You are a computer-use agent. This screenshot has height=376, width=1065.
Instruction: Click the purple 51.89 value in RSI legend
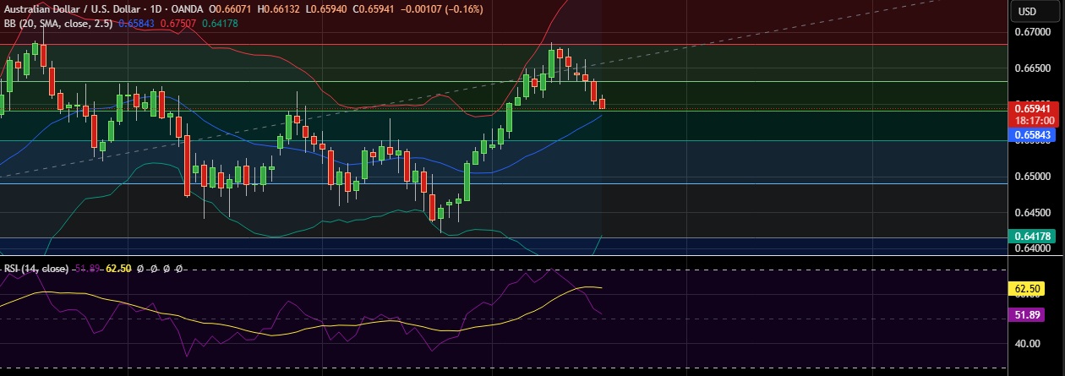coord(88,268)
